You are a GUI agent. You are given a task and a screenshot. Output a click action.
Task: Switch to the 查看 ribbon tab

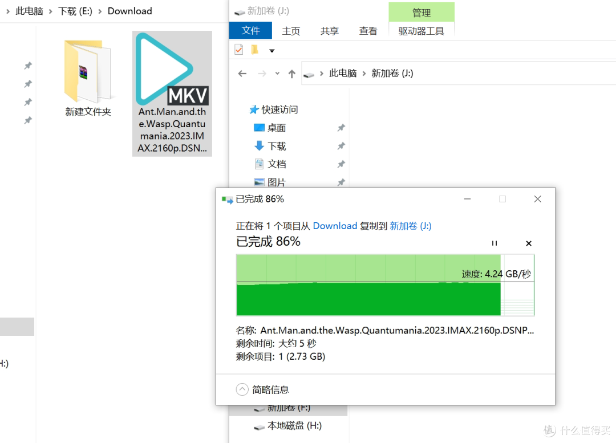coord(368,31)
